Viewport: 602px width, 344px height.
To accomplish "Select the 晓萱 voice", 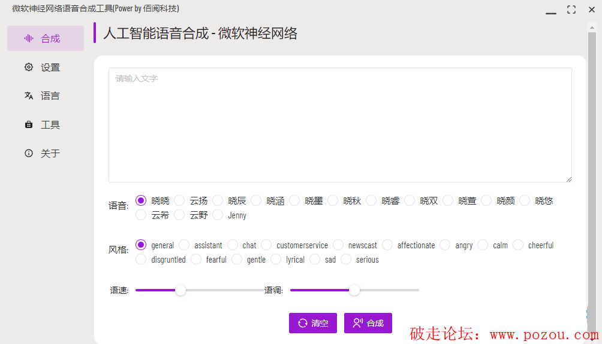I will pyautogui.click(x=448, y=200).
